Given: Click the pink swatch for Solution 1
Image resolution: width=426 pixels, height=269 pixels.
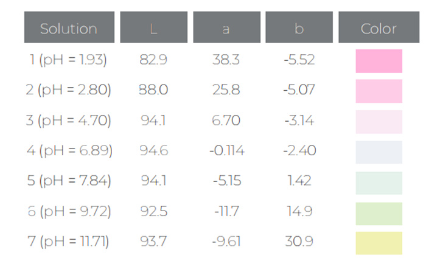Looking at the screenshot, I should [x=379, y=61].
